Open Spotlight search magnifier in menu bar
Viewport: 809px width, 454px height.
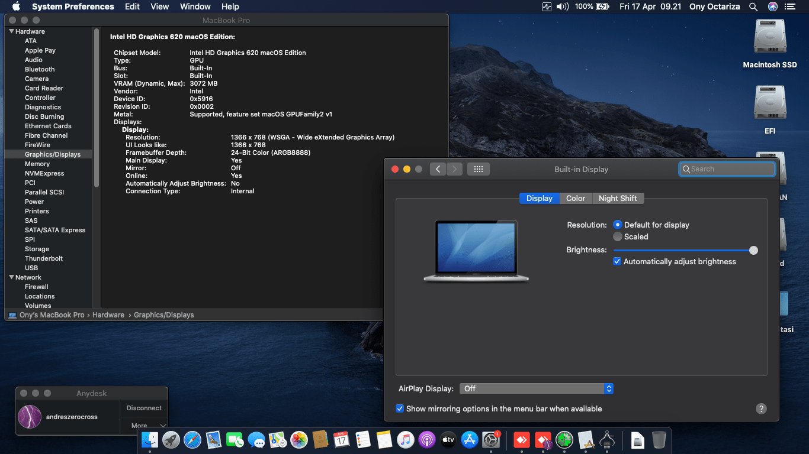click(753, 7)
